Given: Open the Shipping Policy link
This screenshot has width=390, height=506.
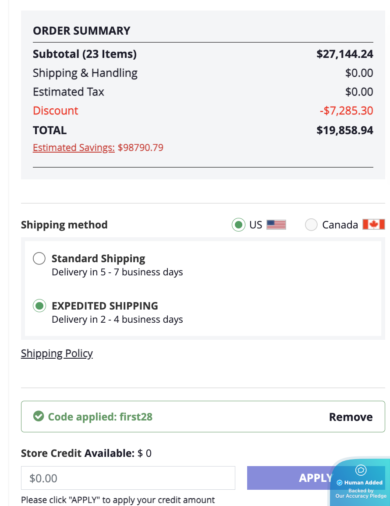Looking at the screenshot, I should click(57, 353).
